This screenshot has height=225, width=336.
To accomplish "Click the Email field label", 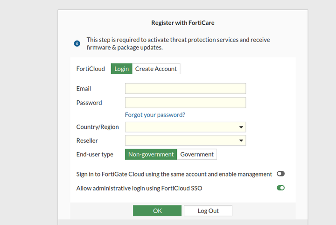I will click(84, 89).
